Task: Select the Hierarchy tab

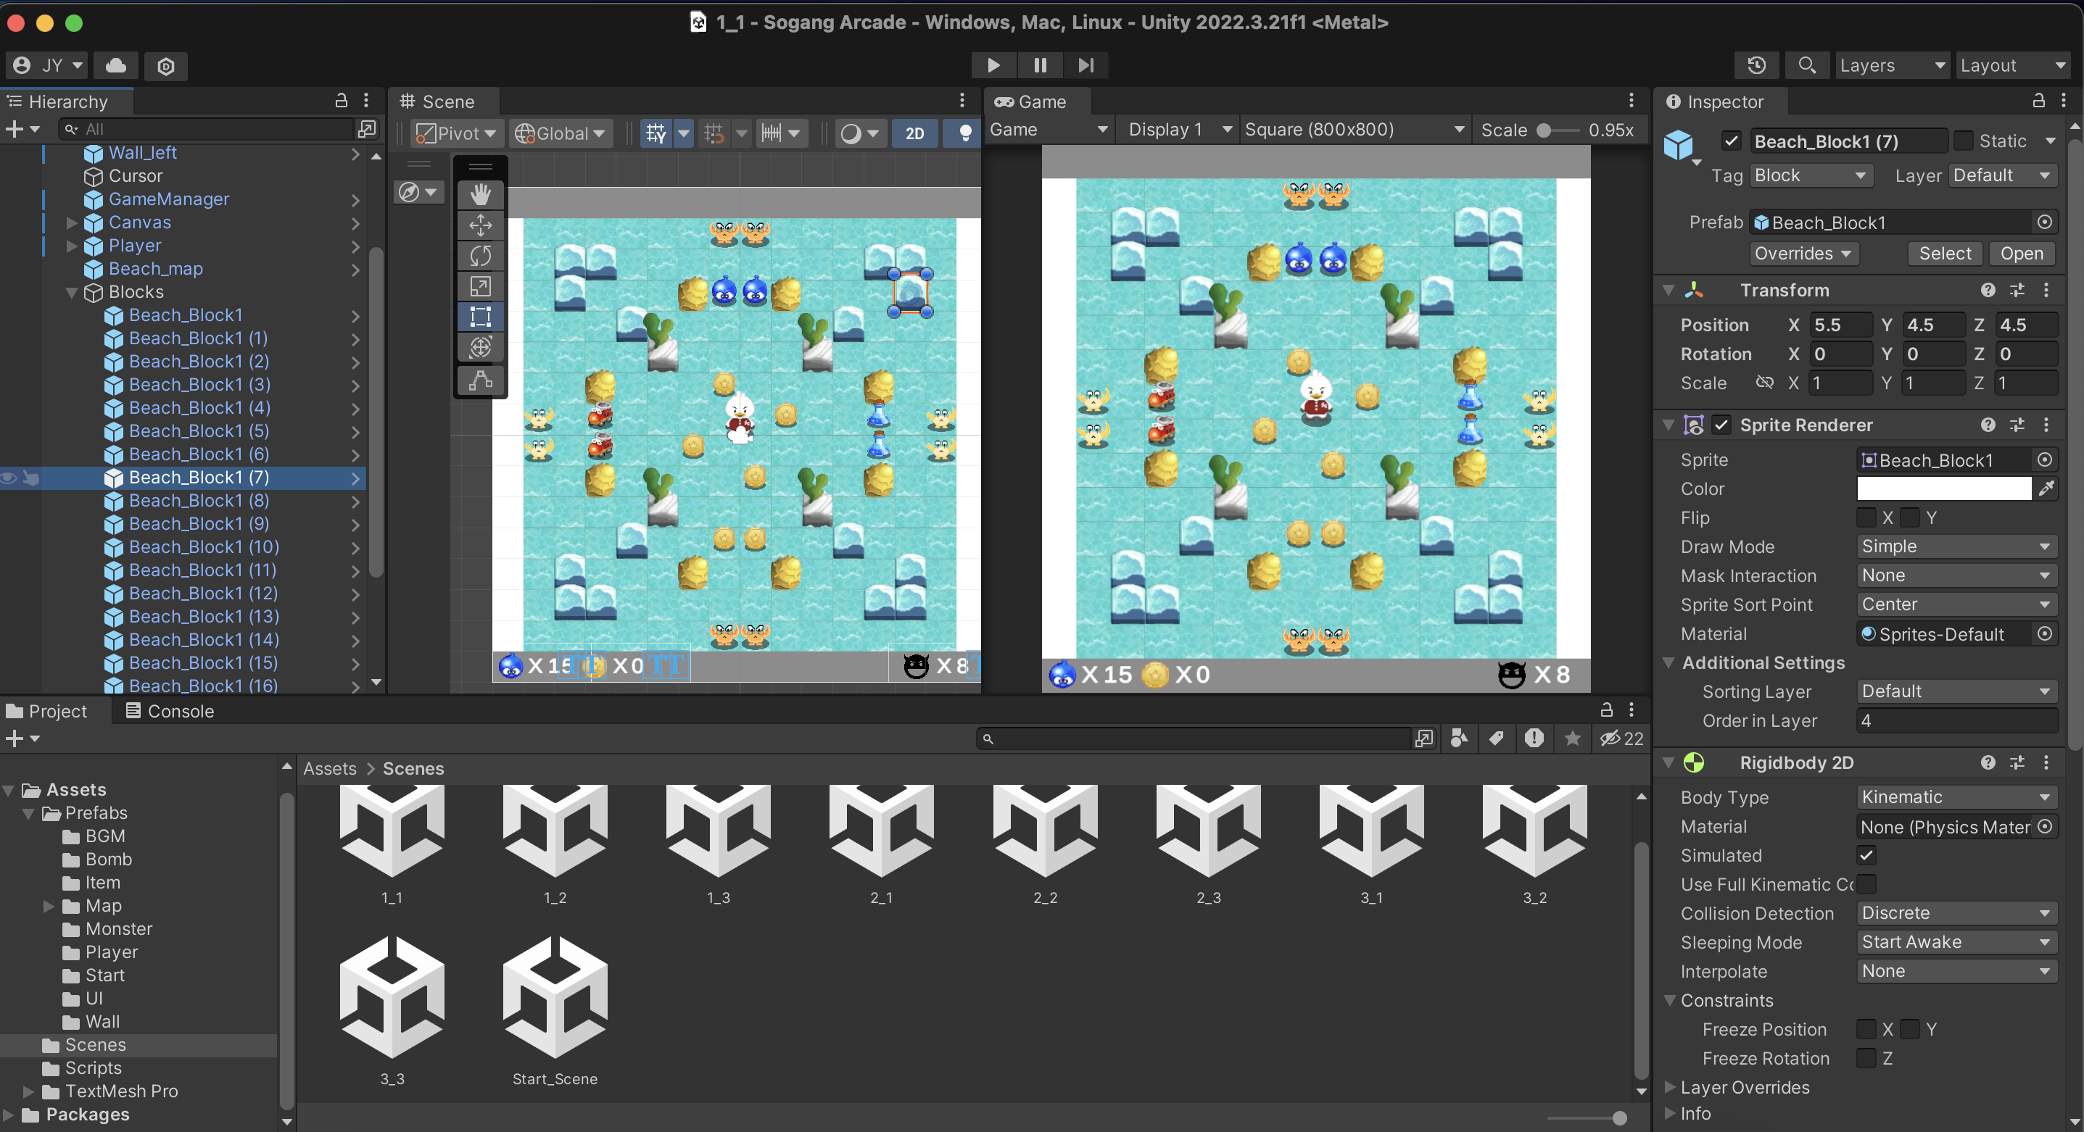Action: pyautogui.click(x=57, y=102)
